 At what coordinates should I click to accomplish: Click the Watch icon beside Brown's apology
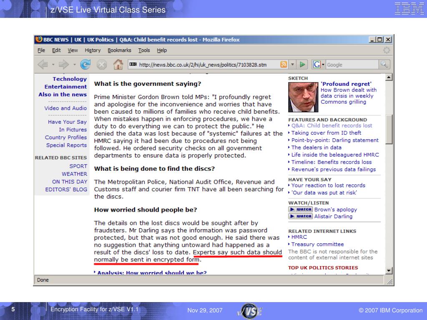(300, 209)
